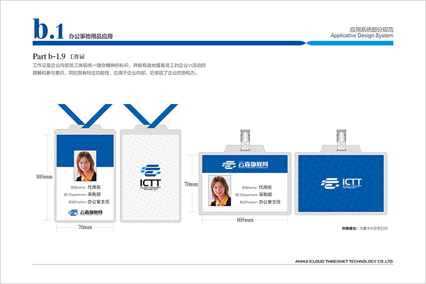Click the black ICTT logo on the vertical badge back
Image resolution: width=426 pixels, height=284 pixels.
[x=150, y=177]
